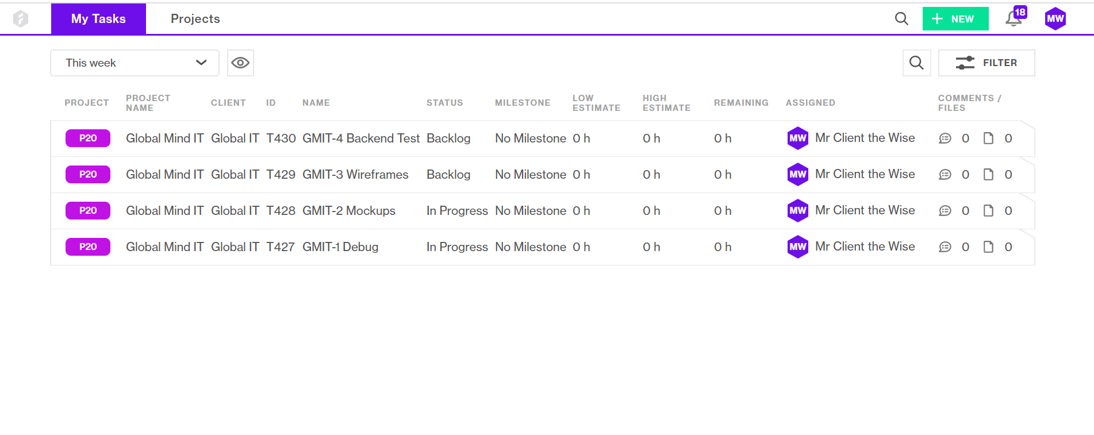Sort by ID column header
The height and width of the screenshot is (435, 1094).
click(x=271, y=103)
